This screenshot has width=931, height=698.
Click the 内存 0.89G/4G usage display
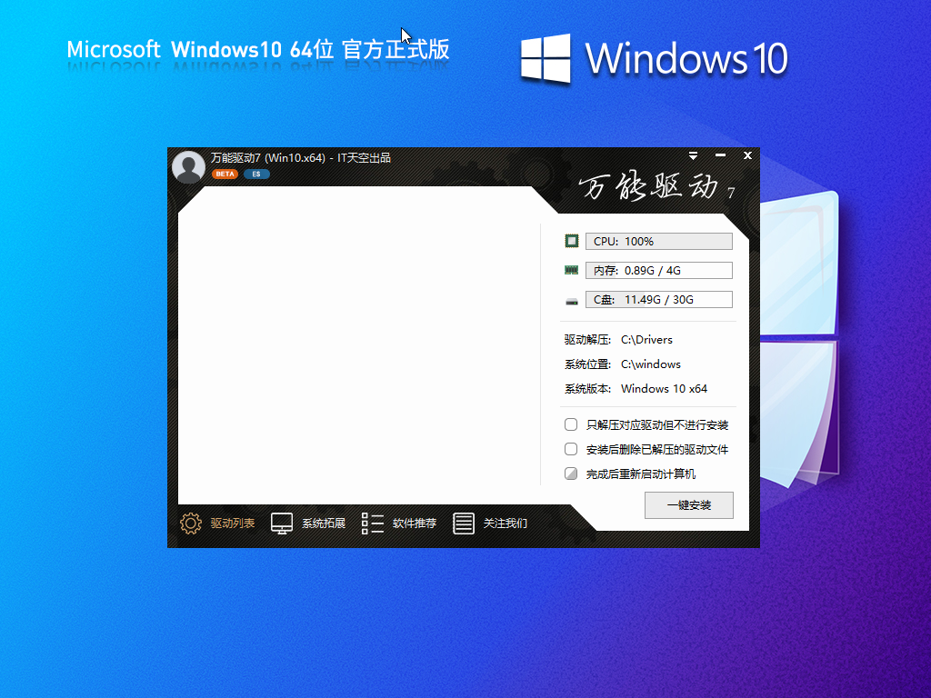(659, 269)
